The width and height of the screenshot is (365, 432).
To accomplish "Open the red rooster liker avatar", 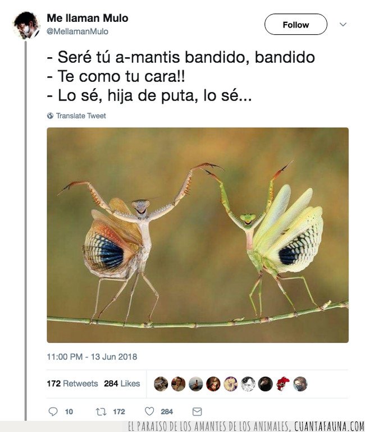I will tap(283, 384).
